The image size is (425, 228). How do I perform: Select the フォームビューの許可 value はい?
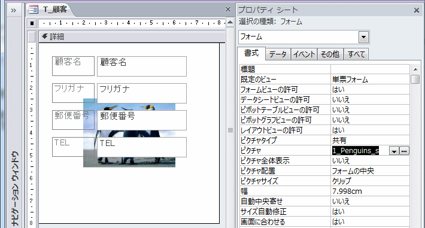pos(370,90)
